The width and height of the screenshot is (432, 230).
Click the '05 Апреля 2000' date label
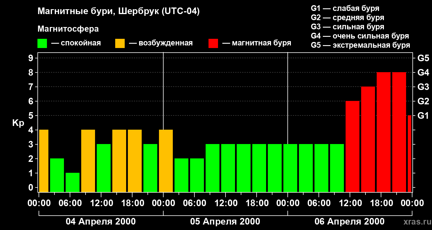225,222
